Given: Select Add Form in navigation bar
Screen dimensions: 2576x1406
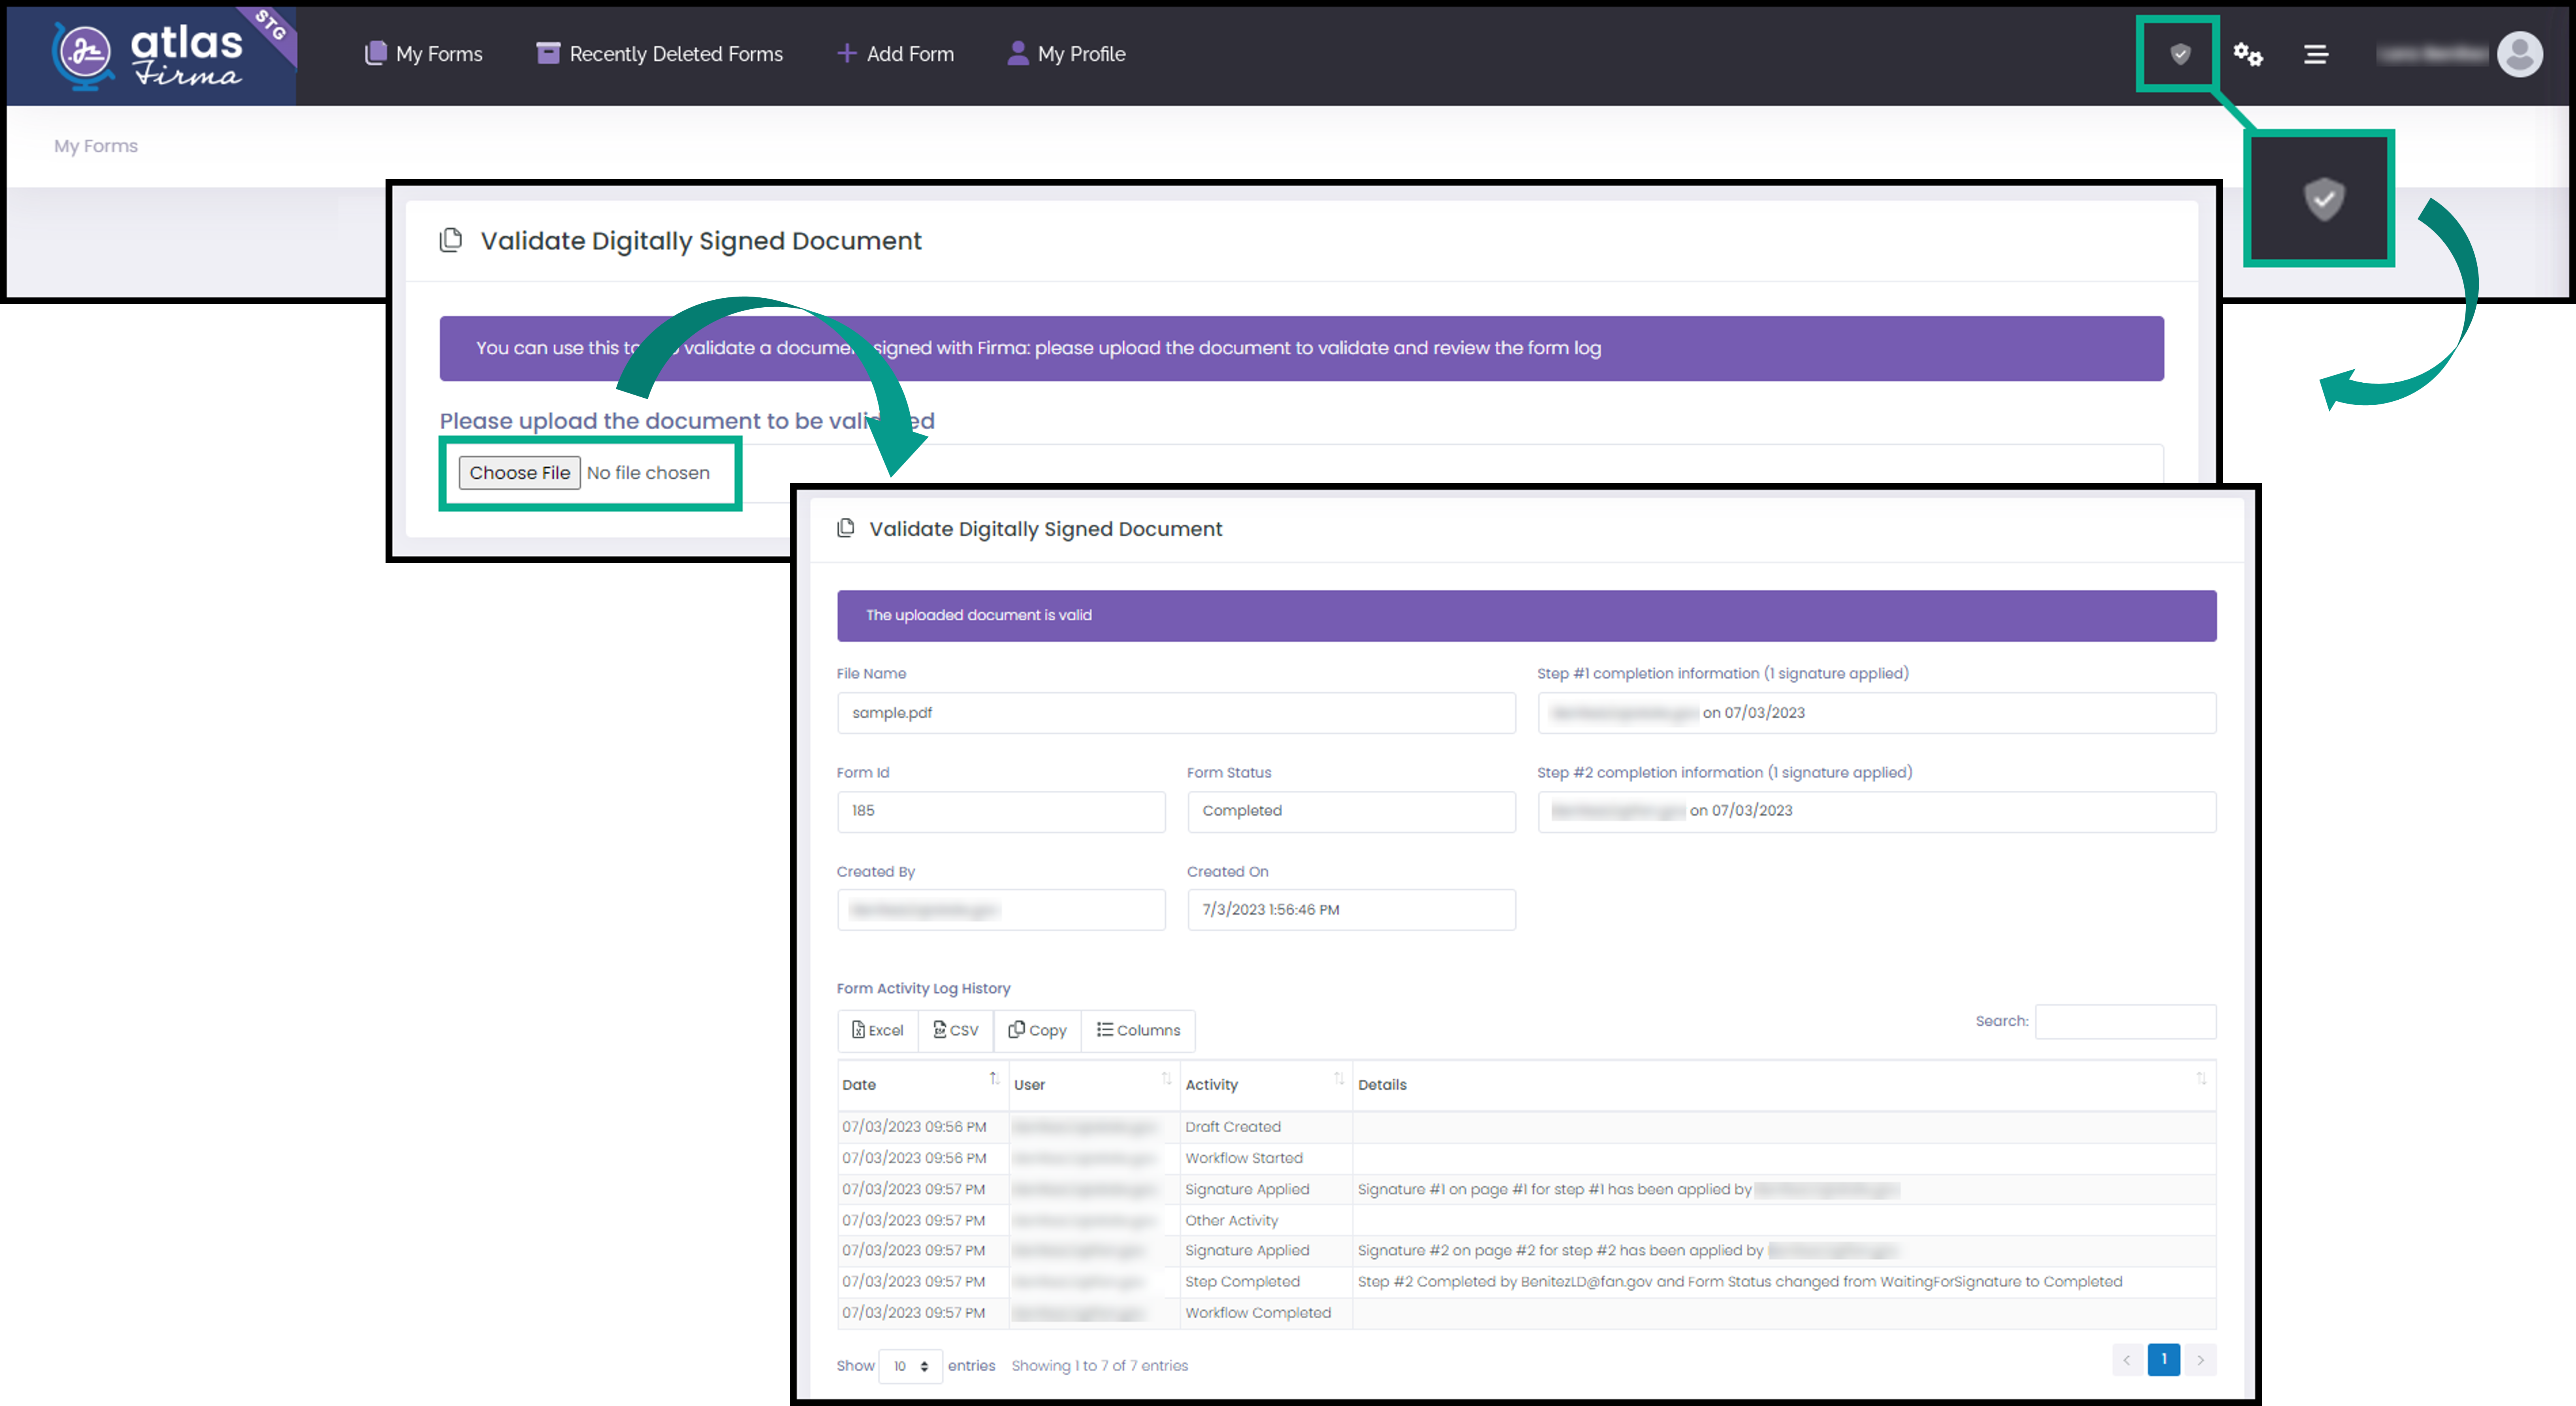Looking at the screenshot, I should 895,54.
